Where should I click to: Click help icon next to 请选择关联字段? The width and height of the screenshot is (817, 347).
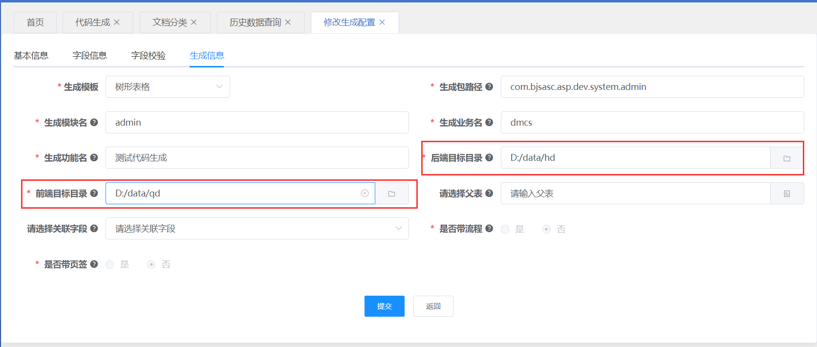click(94, 229)
